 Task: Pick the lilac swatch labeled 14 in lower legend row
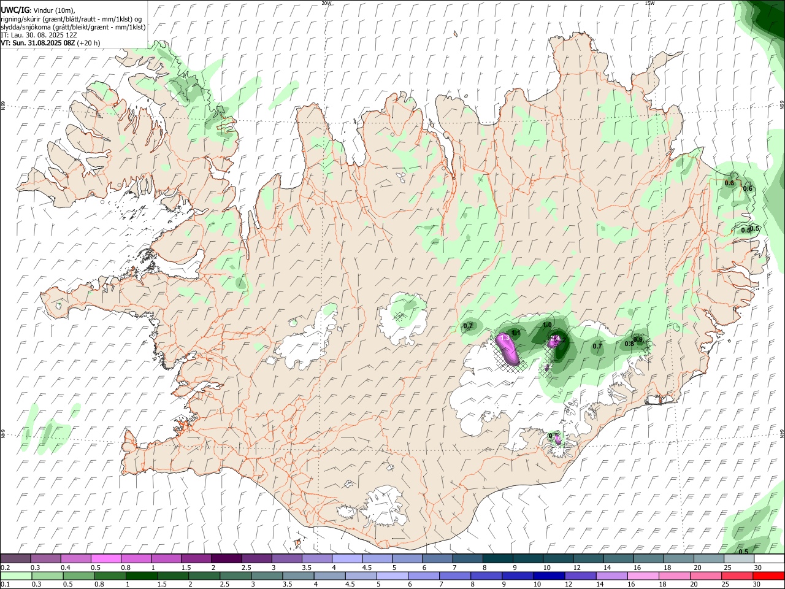click(611, 576)
